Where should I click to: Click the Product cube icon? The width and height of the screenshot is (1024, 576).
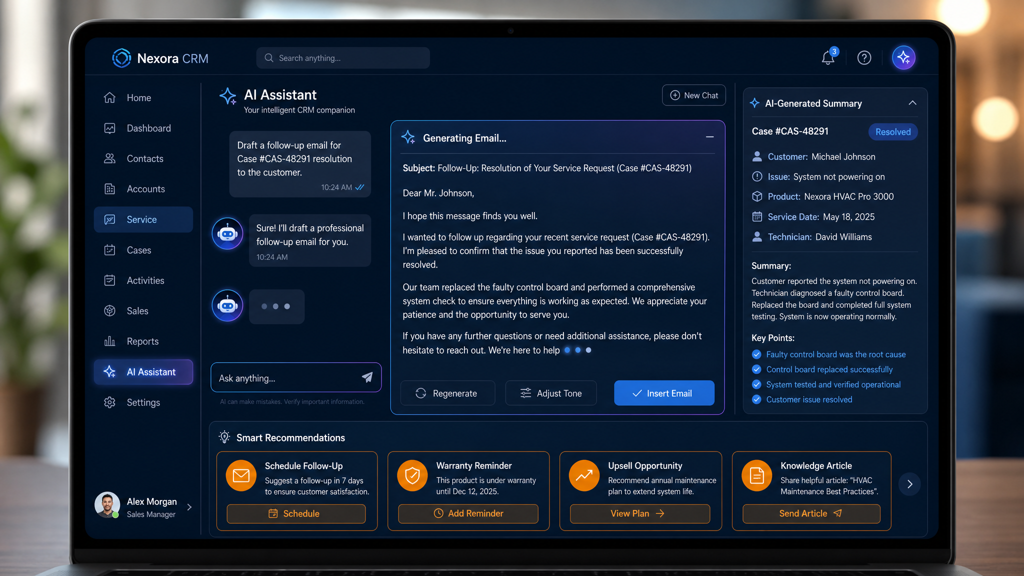757,196
